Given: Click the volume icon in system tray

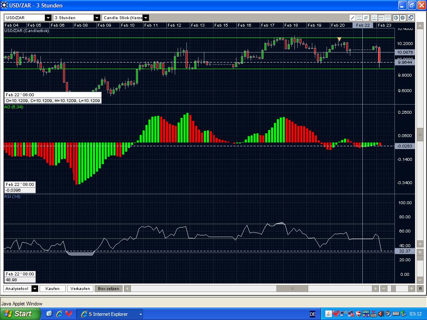Looking at the screenshot, I should [x=381, y=314].
